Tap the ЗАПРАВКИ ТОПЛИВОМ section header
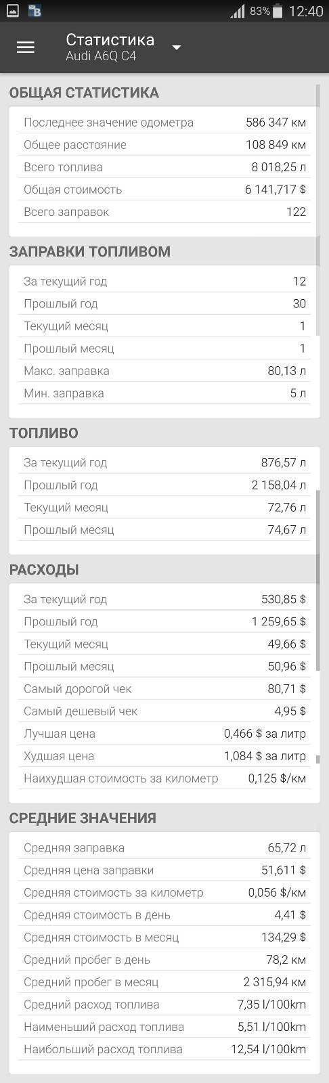329x1083 pixels. coord(89,252)
